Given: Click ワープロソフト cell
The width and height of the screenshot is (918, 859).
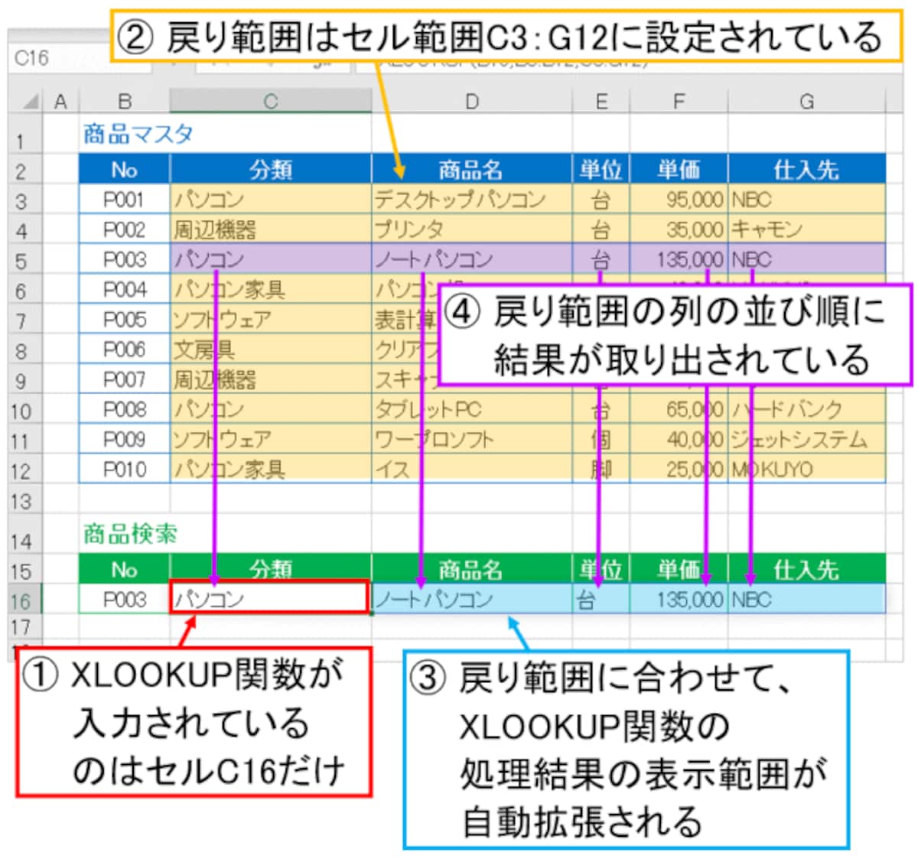Looking at the screenshot, I should click(472, 439).
